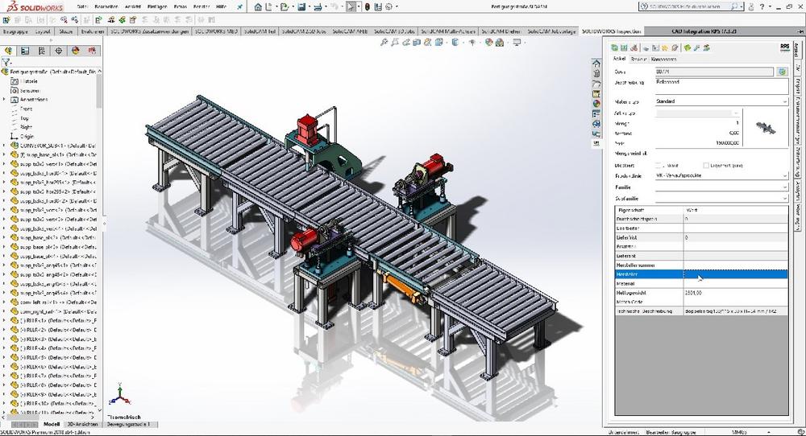Expand the Annotations tree node

pyautogui.click(x=4, y=99)
